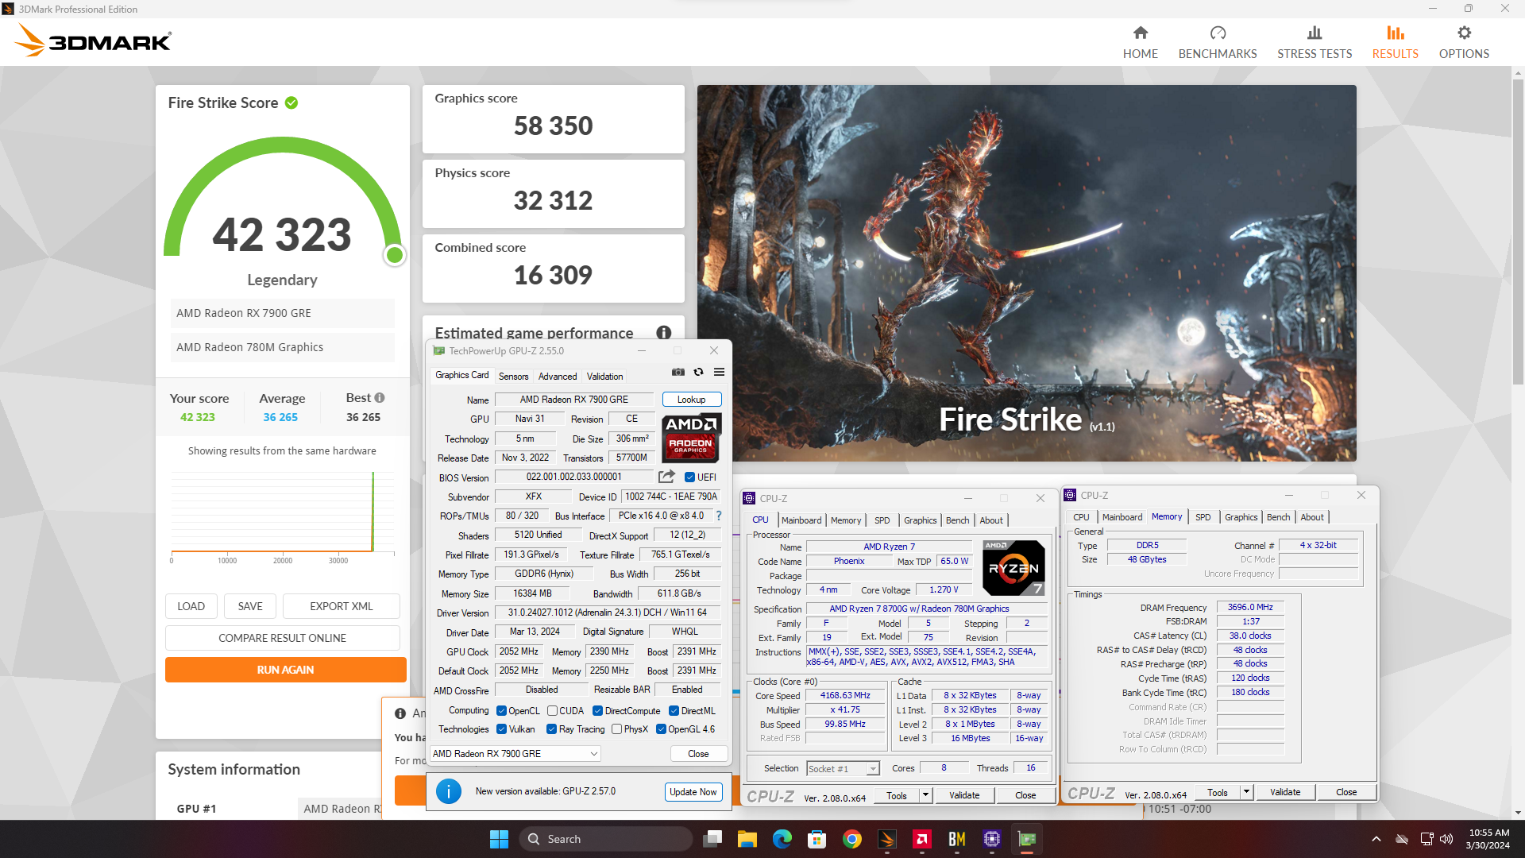Click the Lookup button in GPU-Z
The image size is (1525, 858).
point(691,400)
